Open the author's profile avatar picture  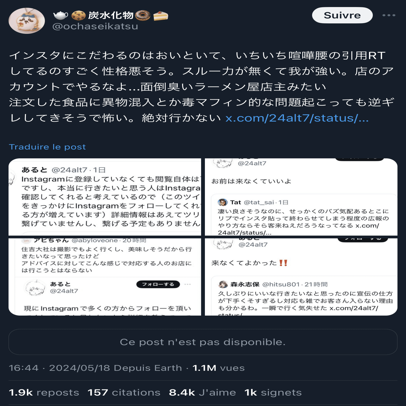pyautogui.click(x=27, y=21)
